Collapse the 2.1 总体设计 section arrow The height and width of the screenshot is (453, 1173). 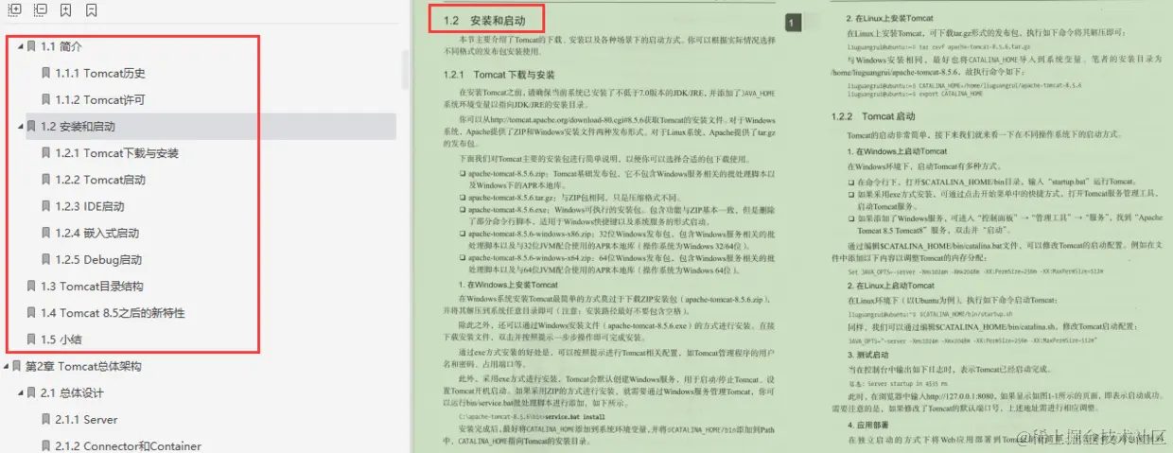click(x=20, y=392)
